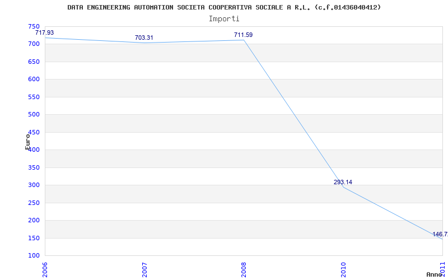This screenshot has width=448, height=280.
Task: Click the 550 y-axis tick label
Action: pyautogui.click(x=34, y=97)
